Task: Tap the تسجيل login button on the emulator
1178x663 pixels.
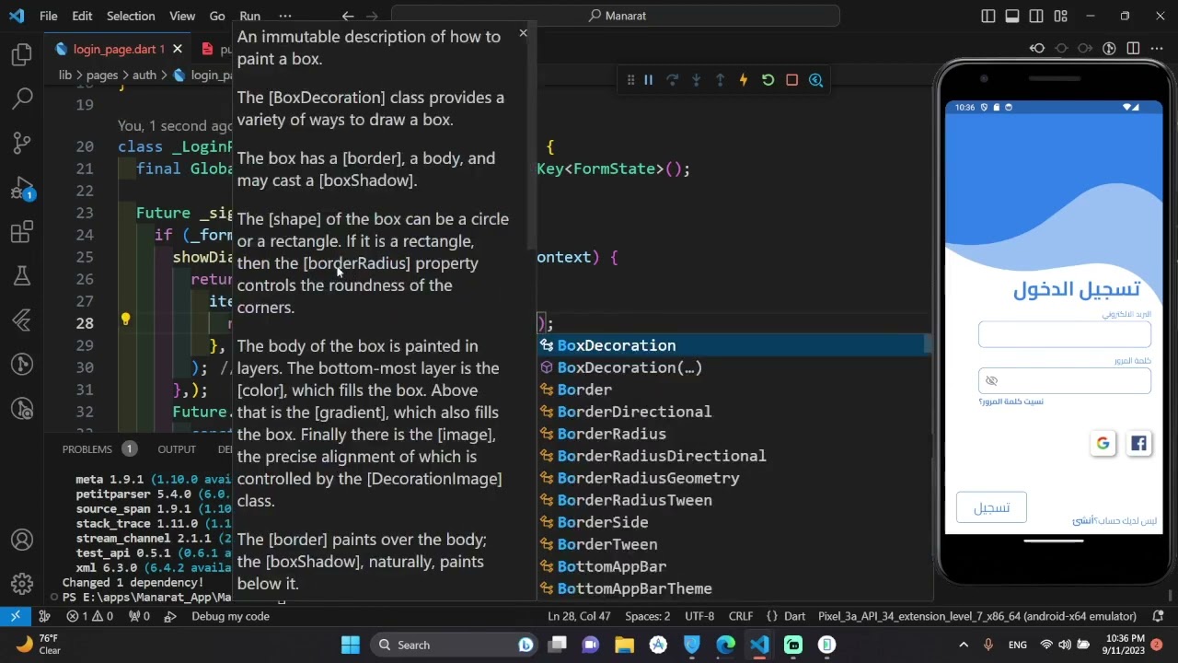Action: [x=991, y=507]
